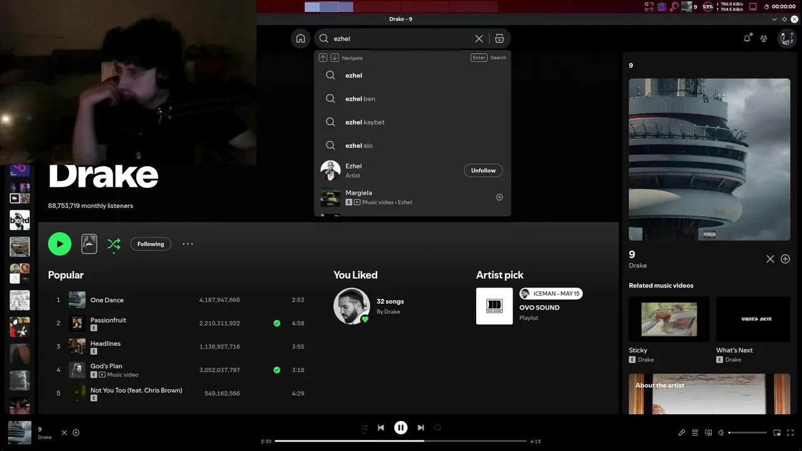Add song 9 to library from panel
The width and height of the screenshot is (802, 451).
tap(785, 259)
